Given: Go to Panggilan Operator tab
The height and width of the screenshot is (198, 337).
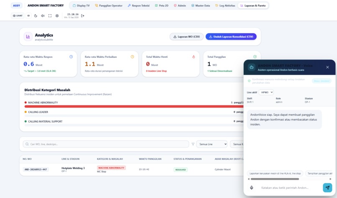Looking at the screenshot, I should [109, 5].
